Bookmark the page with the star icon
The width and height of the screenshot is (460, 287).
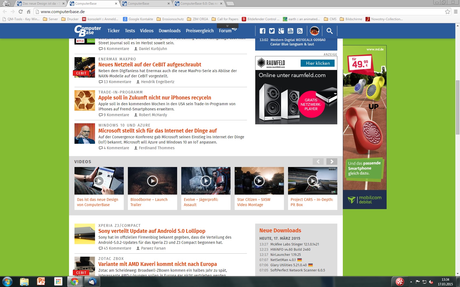pyautogui.click(x=447, y=11)
